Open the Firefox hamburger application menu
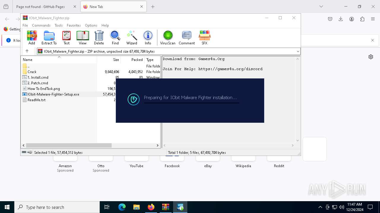 (373, 19)
